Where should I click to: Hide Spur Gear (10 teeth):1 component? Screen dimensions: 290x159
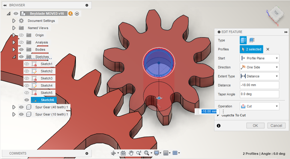click(x=21, y=114)
